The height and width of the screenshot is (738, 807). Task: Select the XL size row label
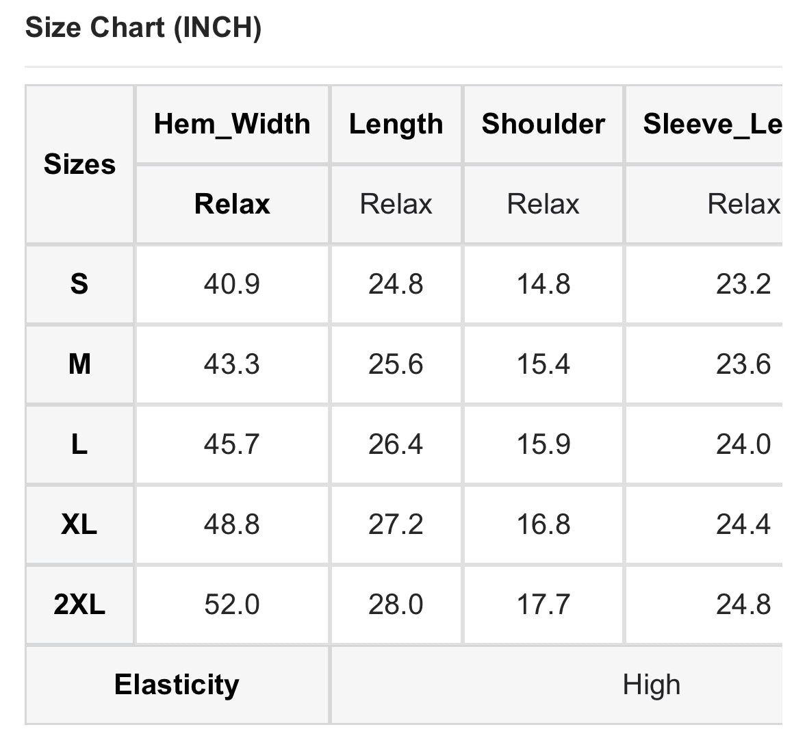pyautogui.click(x=79, y=524)
